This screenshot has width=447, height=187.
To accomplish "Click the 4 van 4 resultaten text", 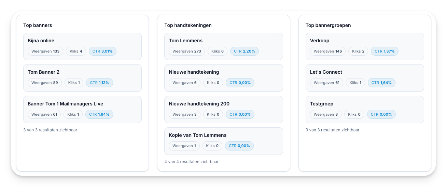I will pos(191,162).
